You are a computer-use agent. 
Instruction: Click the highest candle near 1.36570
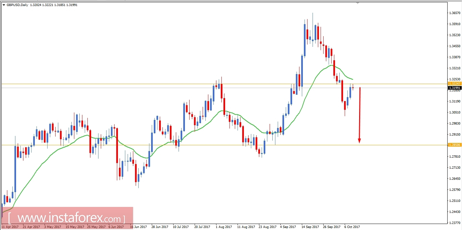[x=313, y=23]
